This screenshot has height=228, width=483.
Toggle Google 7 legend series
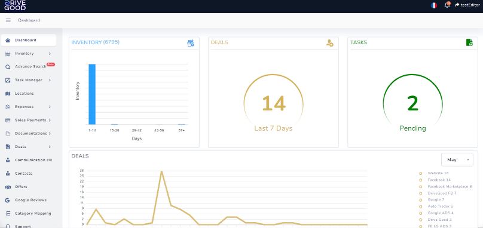pyautogui.click(x=432, y=200)
